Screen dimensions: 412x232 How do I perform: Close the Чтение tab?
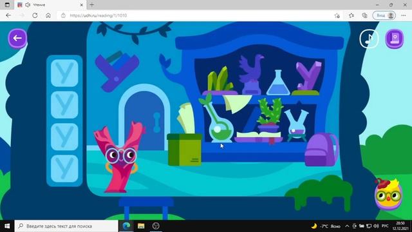coord(82,5)
